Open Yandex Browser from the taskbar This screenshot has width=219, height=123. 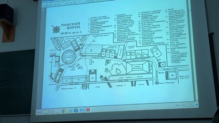click(x=76, y=110)
